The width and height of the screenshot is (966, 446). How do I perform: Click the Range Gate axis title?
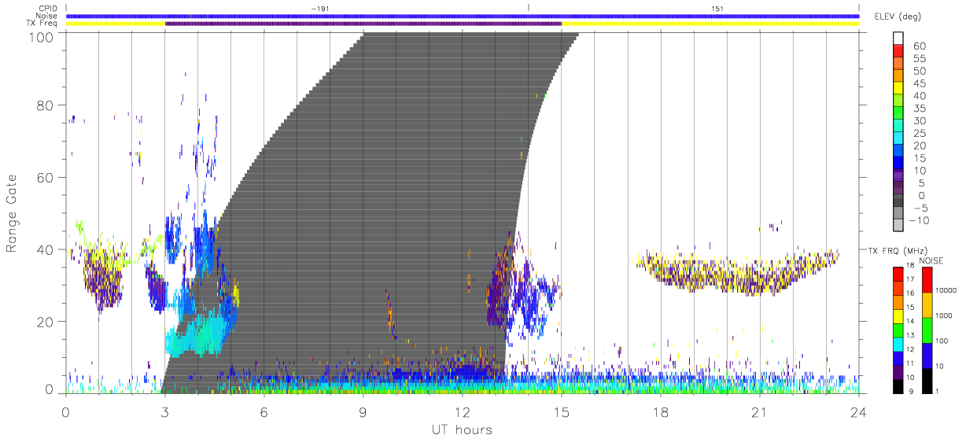(12, 212)
